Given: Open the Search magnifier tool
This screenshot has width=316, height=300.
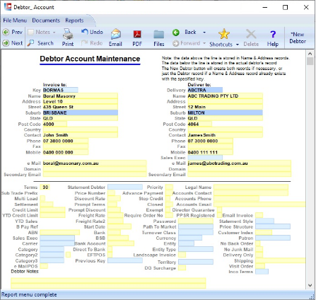Looking at the screenshot, I should (x=30, y=43).
